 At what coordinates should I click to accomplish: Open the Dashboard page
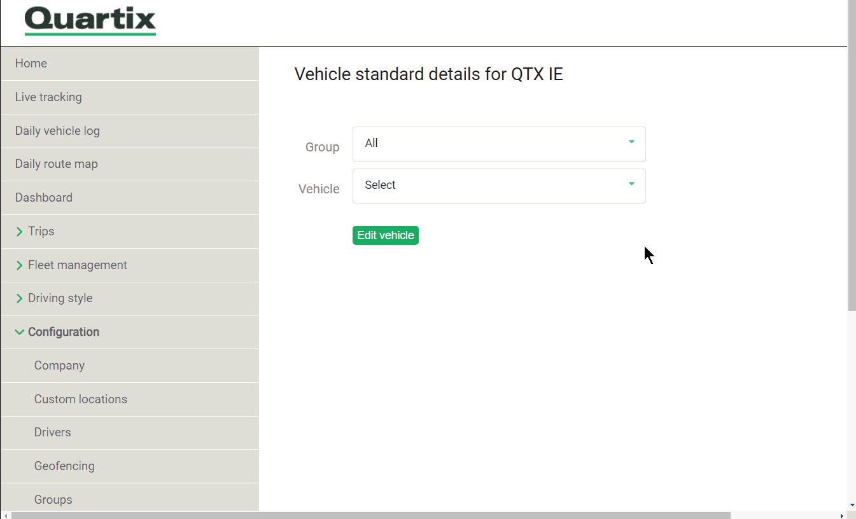[130, 198]
